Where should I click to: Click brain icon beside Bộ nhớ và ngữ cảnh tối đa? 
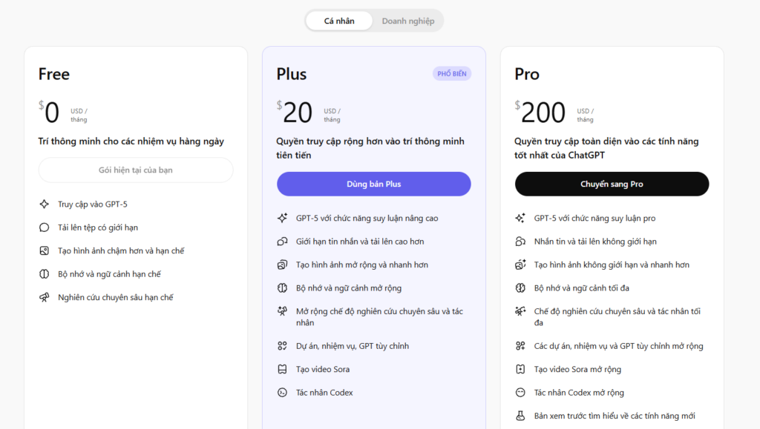tap(520, 287)
